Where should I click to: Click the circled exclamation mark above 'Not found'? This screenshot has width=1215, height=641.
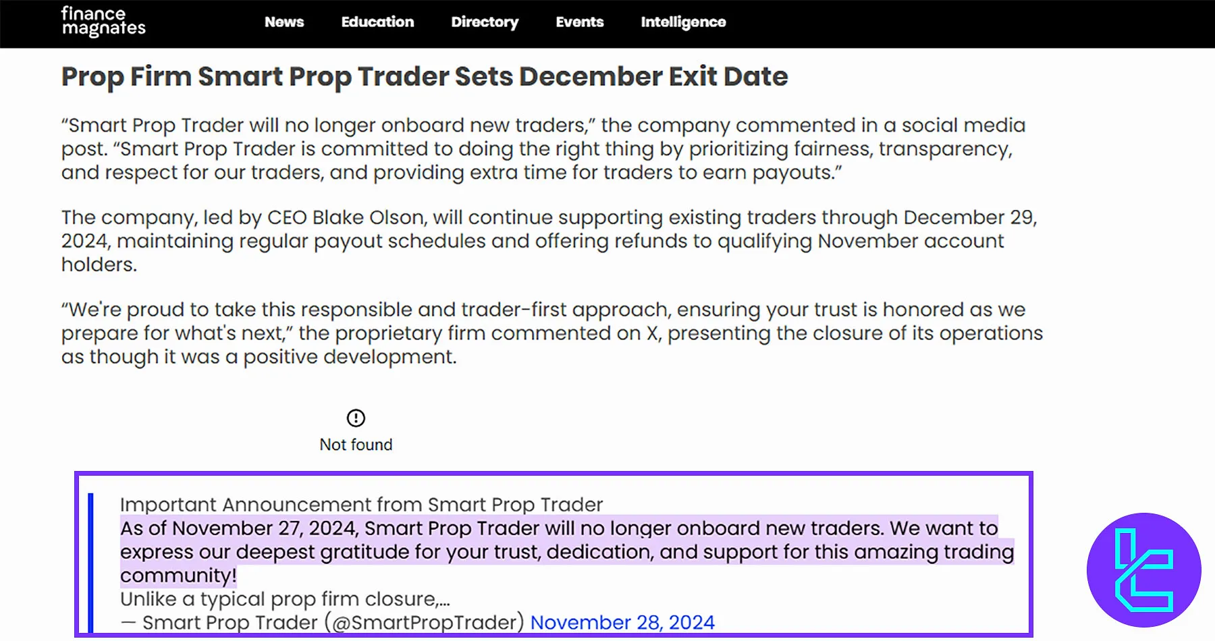click(355, 417)
